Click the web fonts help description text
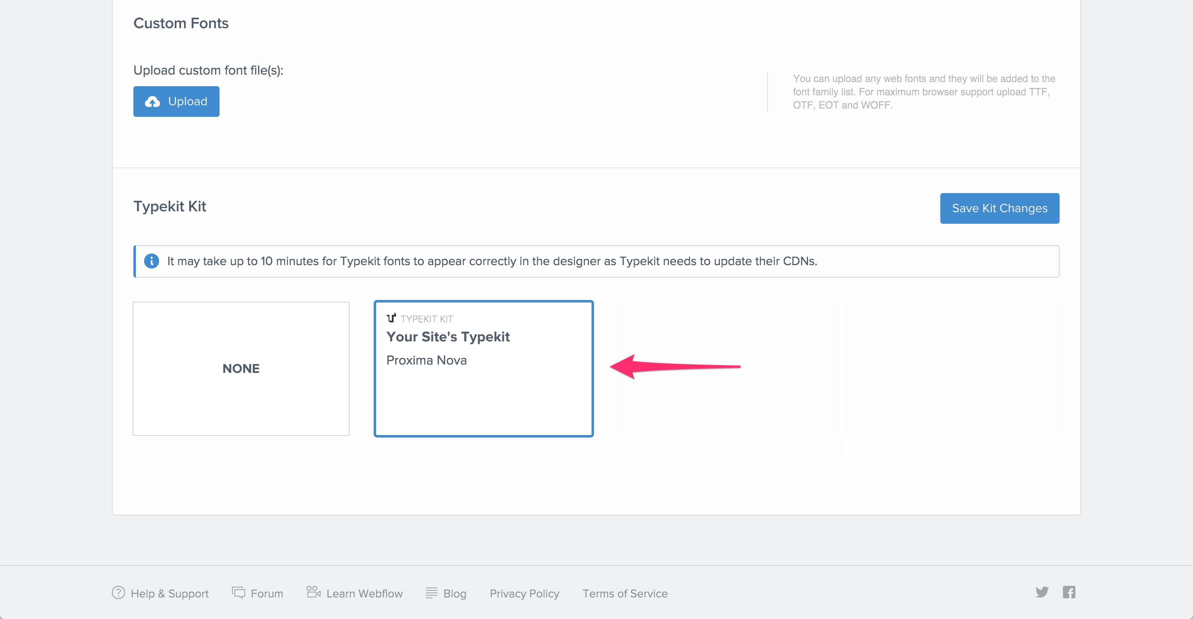1193x619 pixels. 924,92
